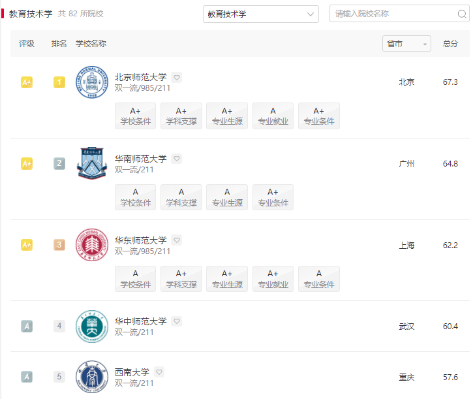
Task: Click the A rating badge for 华中师范大学
Action: [x=27, y=327]
